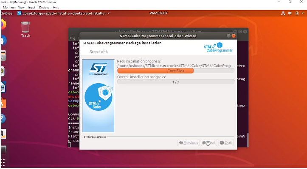Click the STMicroelectronics footer label

(95, 137)
